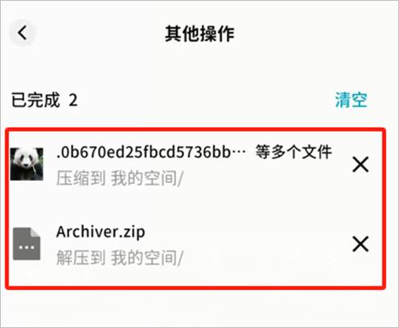399x328 pixels.
Task: Tap the 已完成 section header
Action: 35,100
